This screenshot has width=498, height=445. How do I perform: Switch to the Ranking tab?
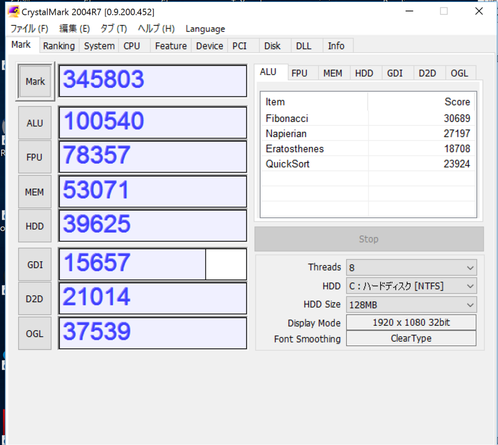click(x=59, y=46)
